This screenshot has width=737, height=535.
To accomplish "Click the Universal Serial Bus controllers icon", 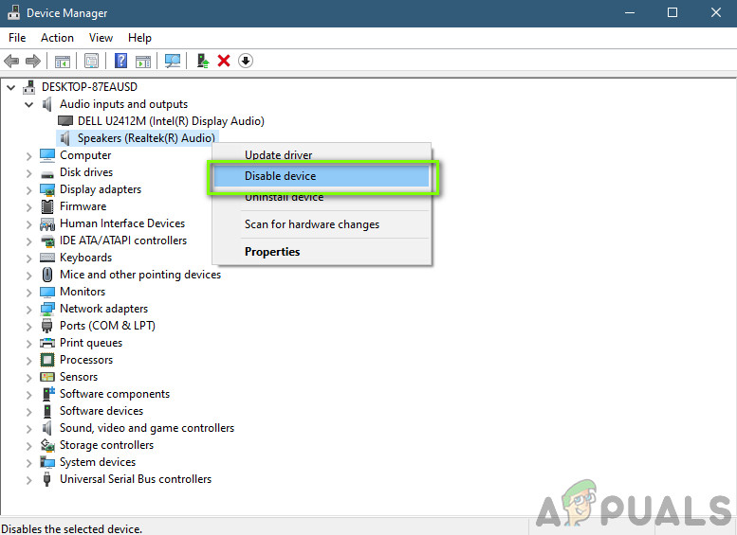I will pyautogui.click(x=46, y=479).
